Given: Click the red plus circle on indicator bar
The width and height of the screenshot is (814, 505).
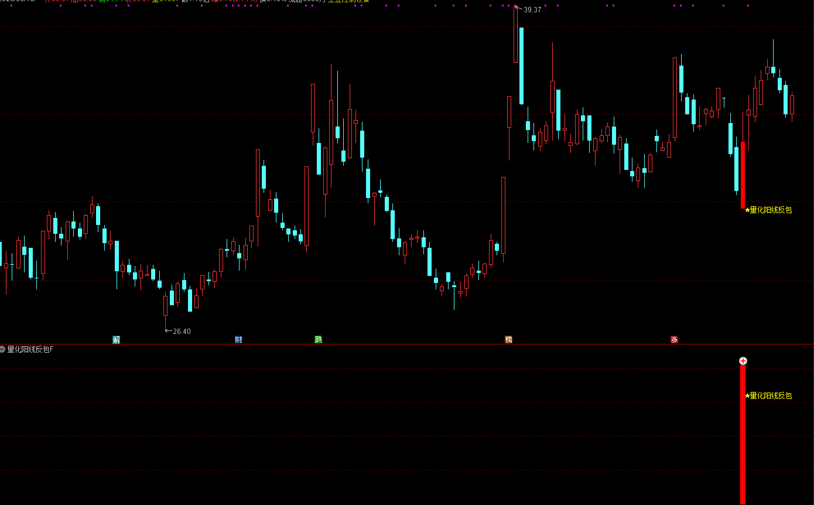Looking at the screenshot, I should [x=743, y=361].
